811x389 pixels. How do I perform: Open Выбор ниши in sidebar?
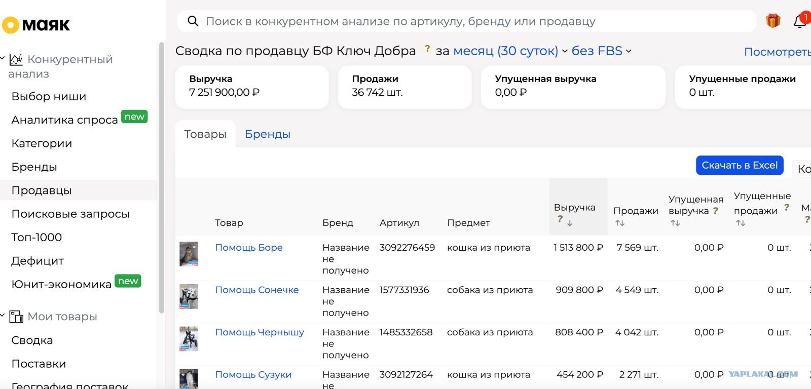(x=49, y=96)
